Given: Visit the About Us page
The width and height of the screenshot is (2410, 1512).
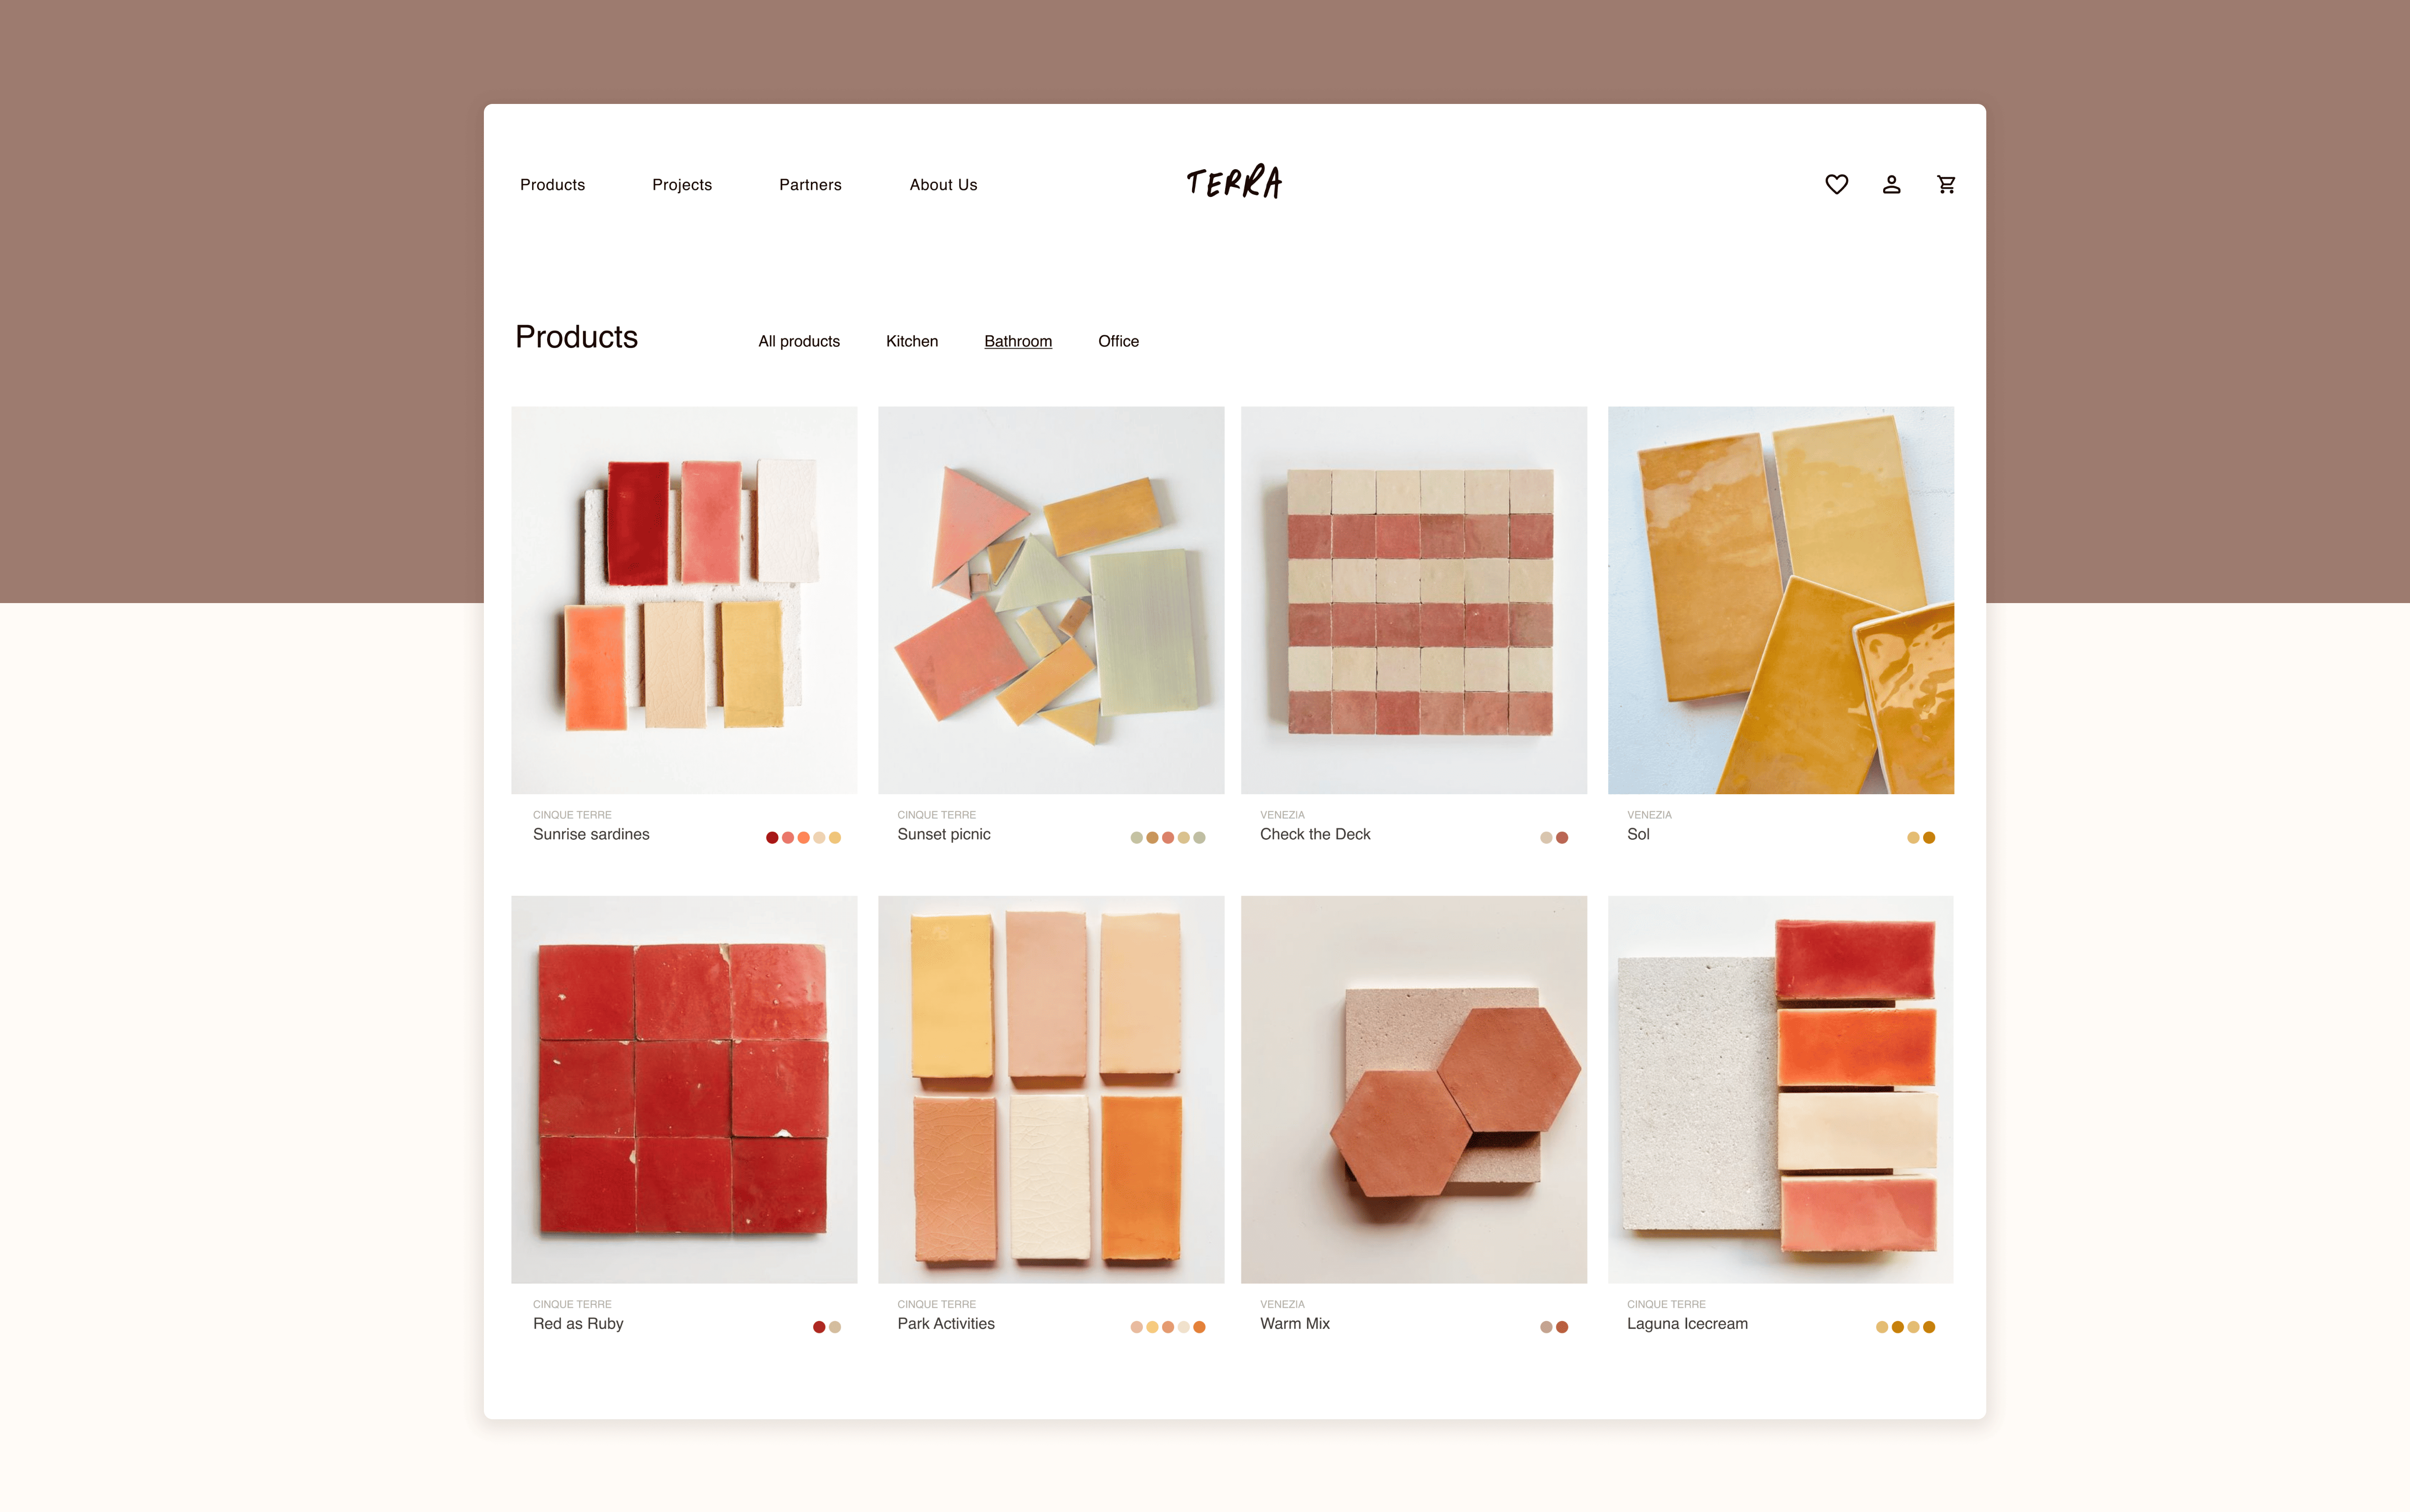Looking at the screenshot, I should [x=943, y=185].
